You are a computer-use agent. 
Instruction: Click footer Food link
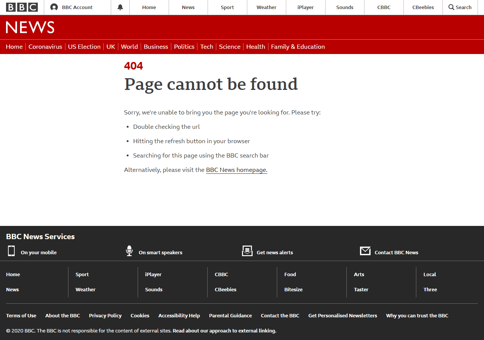point(290,274)
